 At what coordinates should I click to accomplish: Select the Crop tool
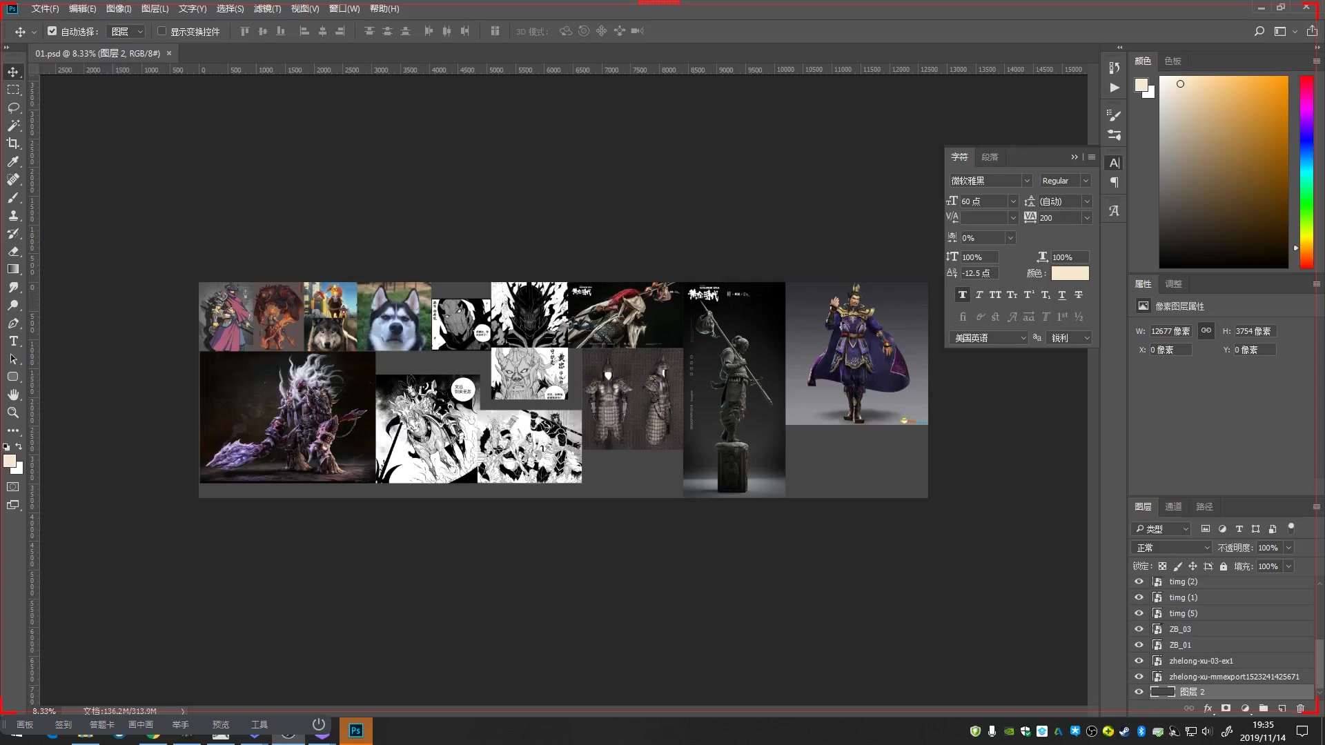13,143
